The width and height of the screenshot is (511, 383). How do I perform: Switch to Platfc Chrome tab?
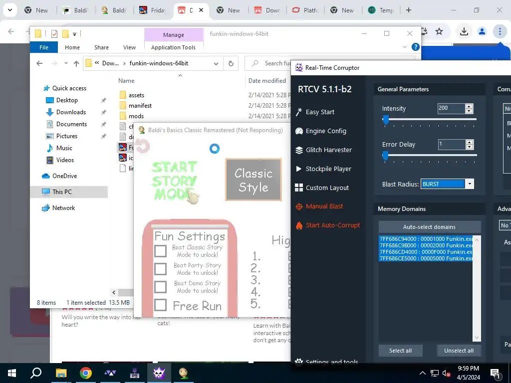(305, 10)
